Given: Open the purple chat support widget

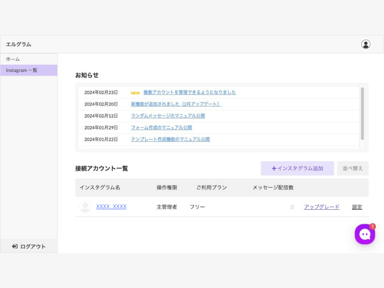Looking at the screenshot, I should [x=365, y=234].
